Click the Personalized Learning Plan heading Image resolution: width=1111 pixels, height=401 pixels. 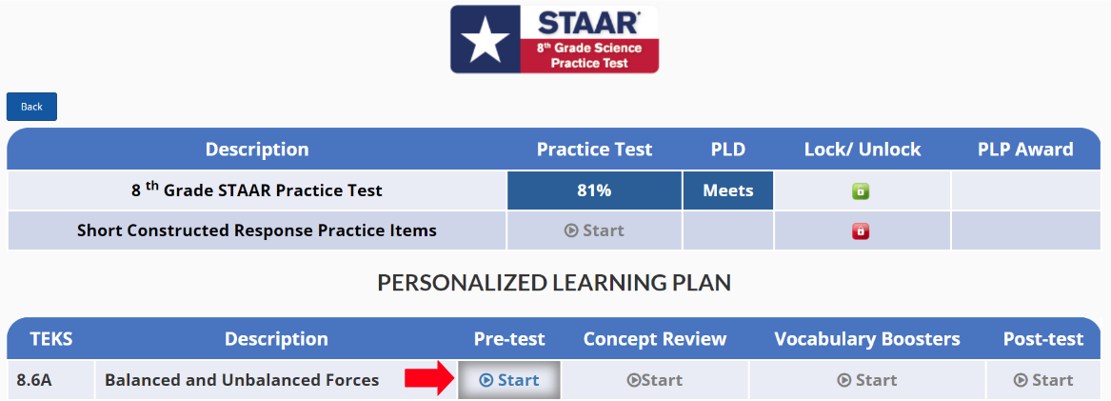point(554,283)
